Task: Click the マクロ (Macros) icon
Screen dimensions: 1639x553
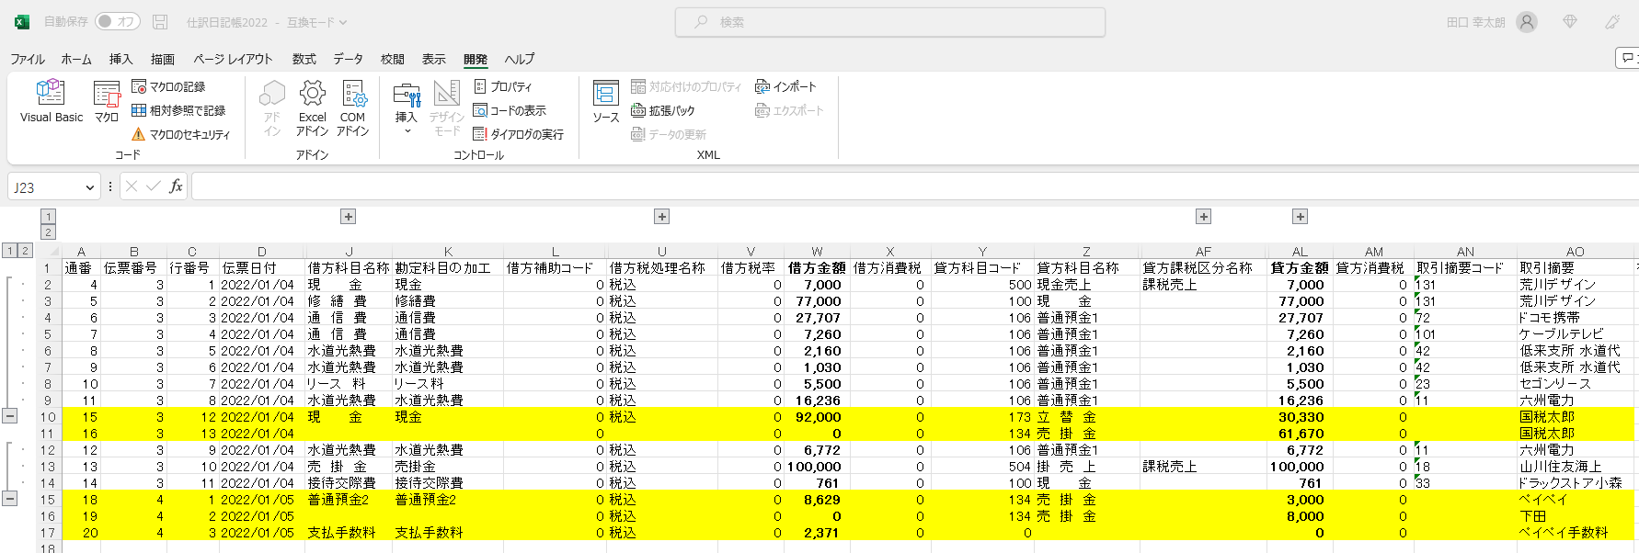Action: click(107, 101)
